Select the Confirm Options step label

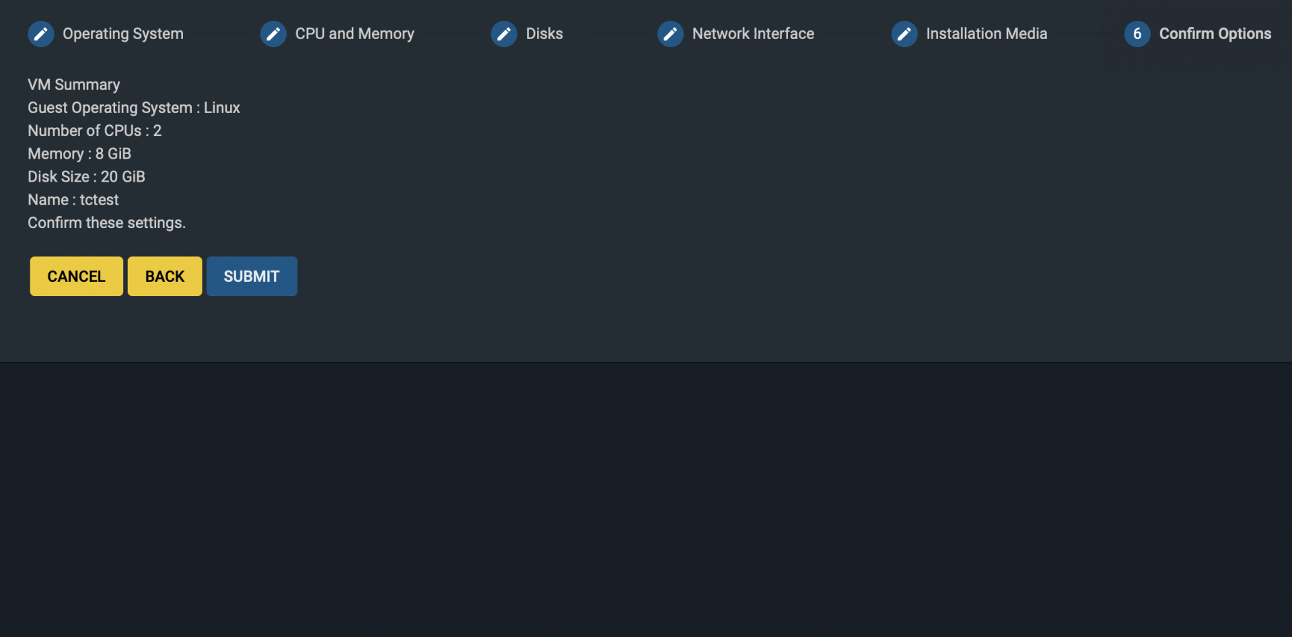pos(1215,34)
